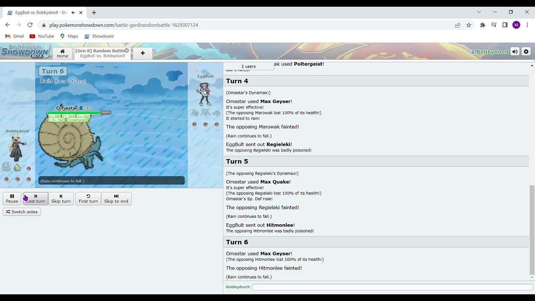View site information lock icon

pos(44,25)
